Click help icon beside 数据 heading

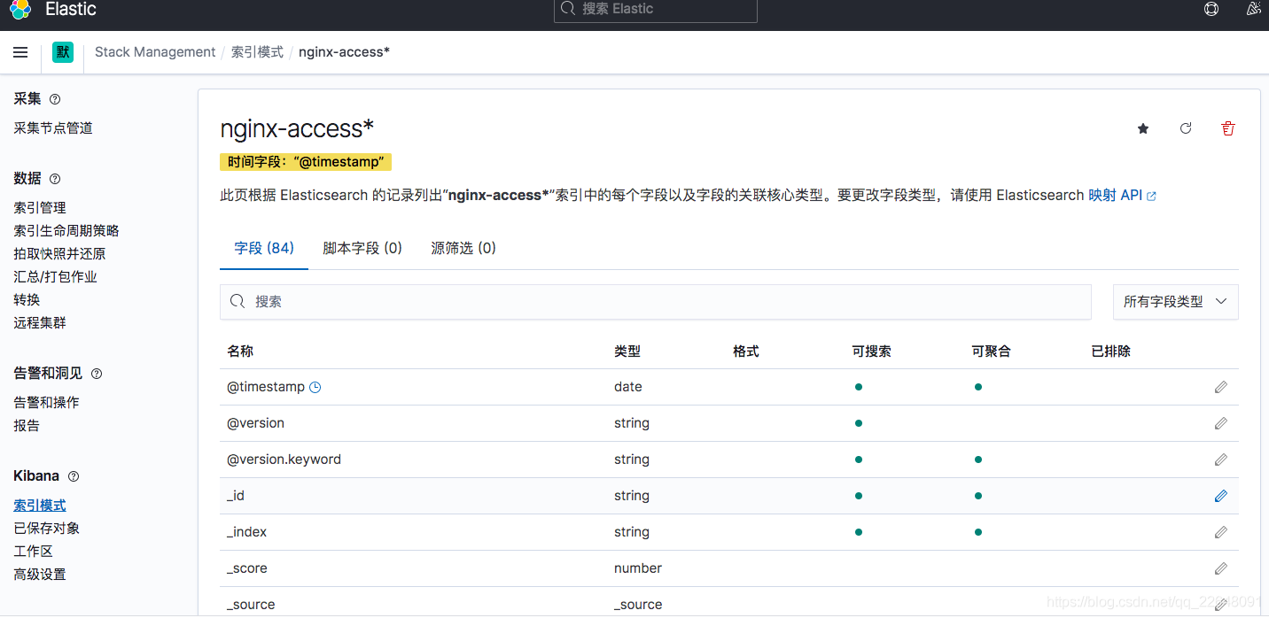coord(55,179)
